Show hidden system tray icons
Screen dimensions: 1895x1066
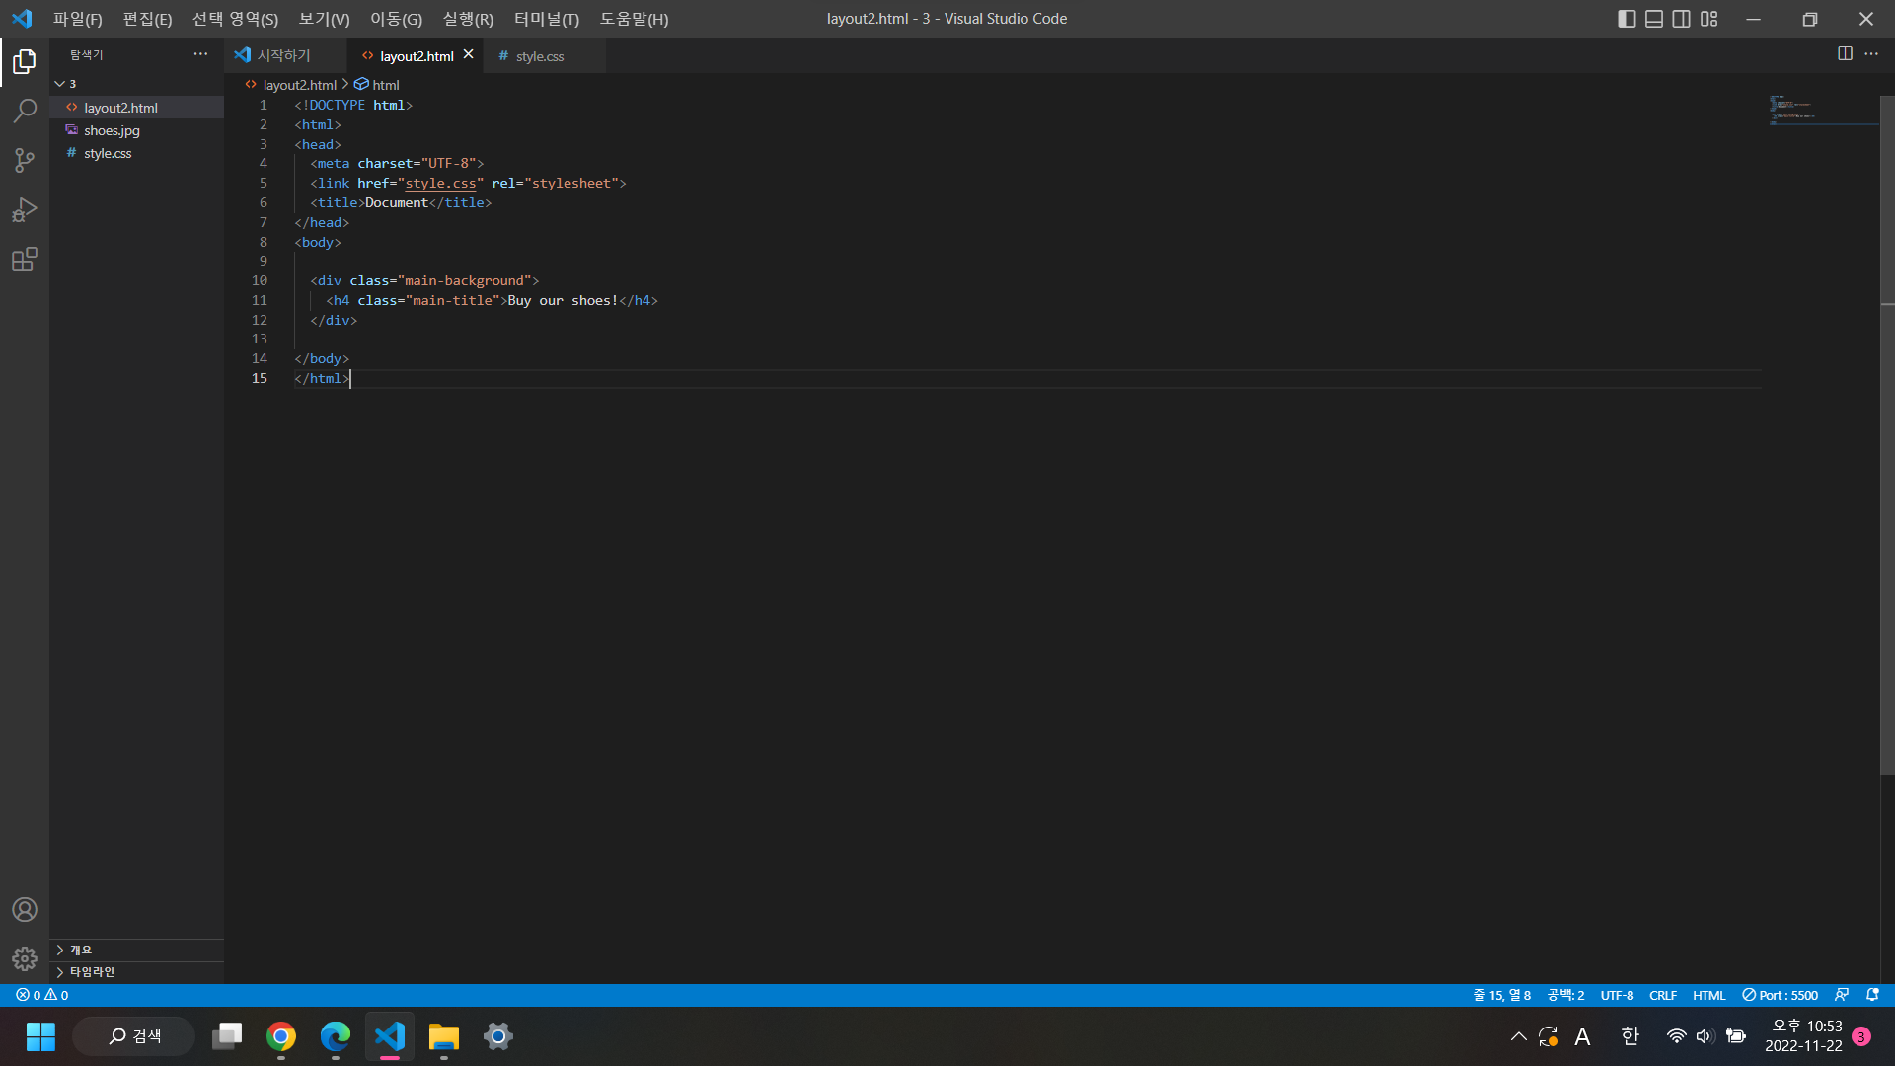pos(1519,1036)
